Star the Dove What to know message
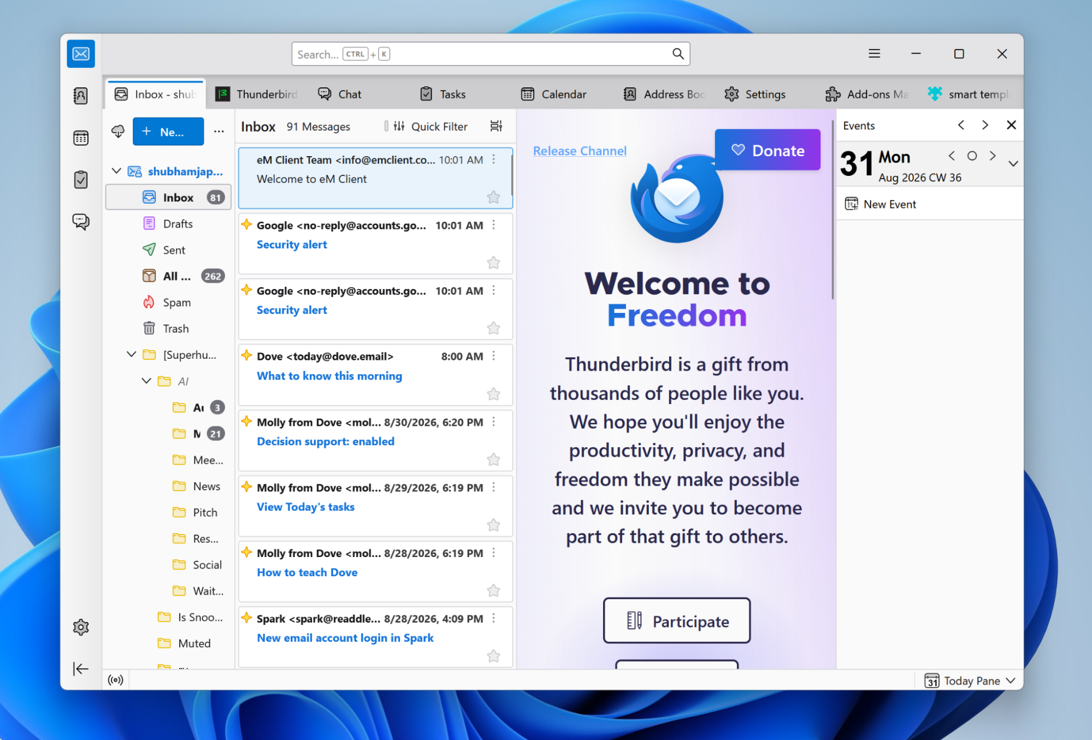Viewport: 1092px width, 740px height. click(x=494, y=394)
